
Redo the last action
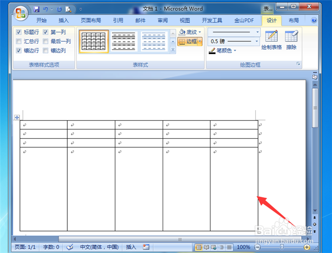coord(59,9)
